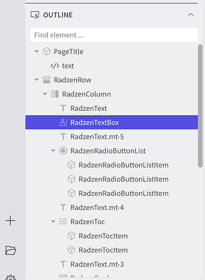Screen dimensions: 205x280
Task: Click the RadzenToc list icon
Action: 63,222
